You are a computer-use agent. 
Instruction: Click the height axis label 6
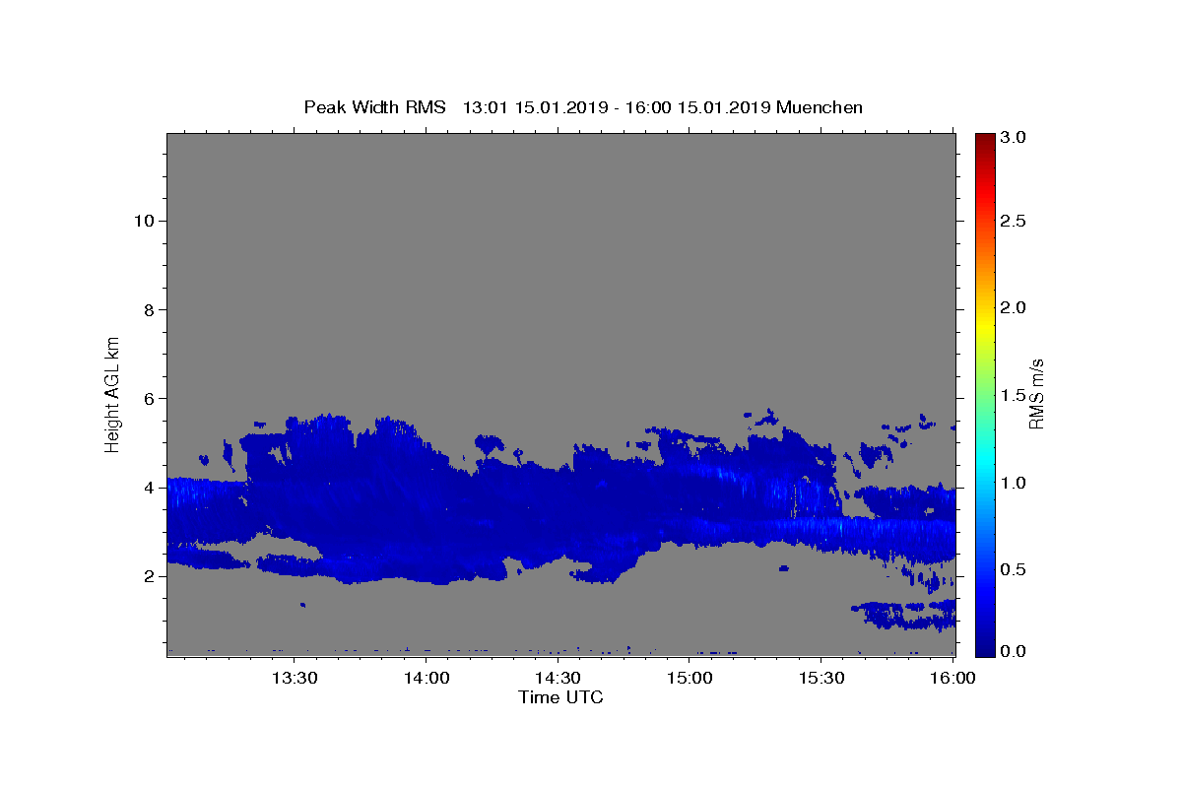[149, 398]
